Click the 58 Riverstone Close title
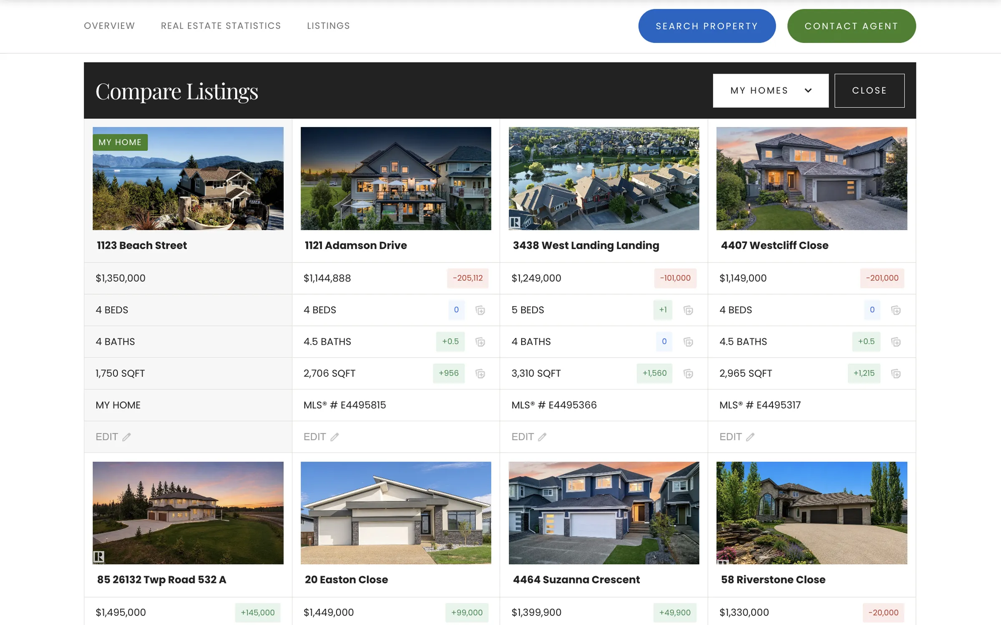The height and width of the screenshot is (625, 1001). pyautogui.click(x=773, y=580)
